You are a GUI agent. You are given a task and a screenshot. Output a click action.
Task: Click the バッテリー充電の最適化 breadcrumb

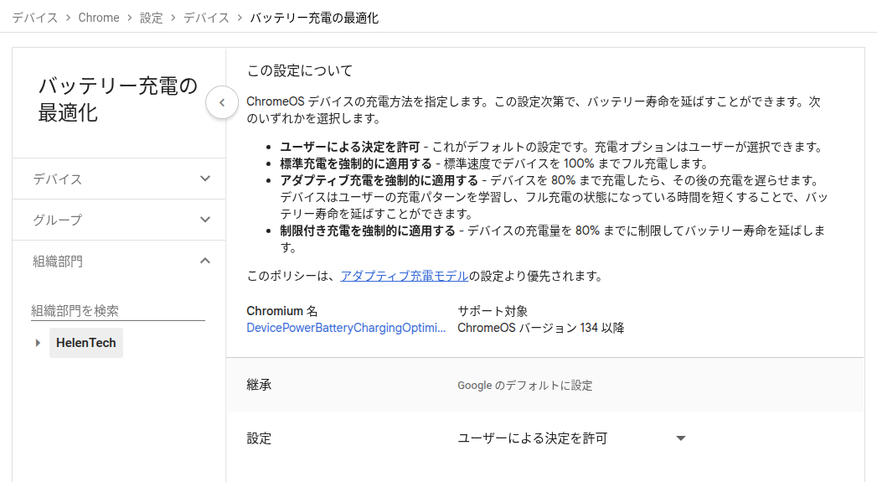[314, 18]
